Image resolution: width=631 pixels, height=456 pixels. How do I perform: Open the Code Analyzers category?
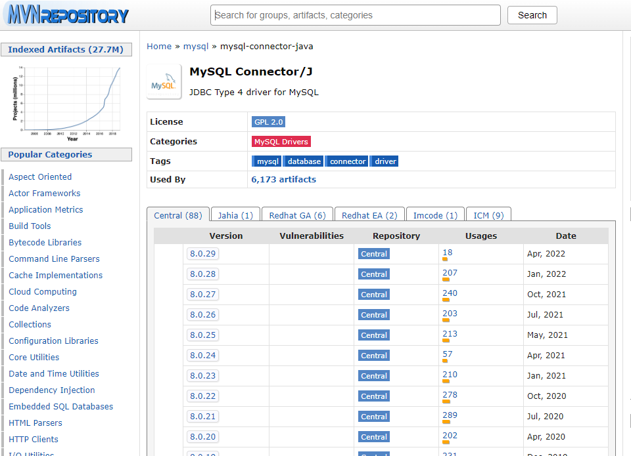click(x=39, y=308)
